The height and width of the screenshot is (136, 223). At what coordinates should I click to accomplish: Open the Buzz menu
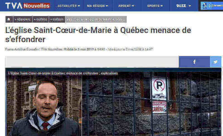[x=184, y=6]
